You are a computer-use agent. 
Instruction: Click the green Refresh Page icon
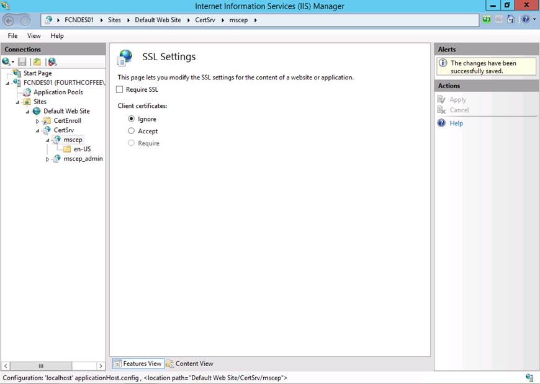[x=487, y=20]
